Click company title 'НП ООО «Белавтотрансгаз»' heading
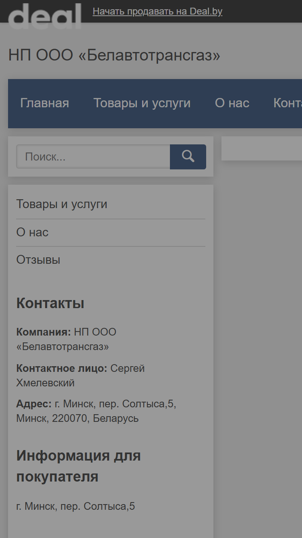The height and width of the screenshot is (538, 302). tap(114, 55)
